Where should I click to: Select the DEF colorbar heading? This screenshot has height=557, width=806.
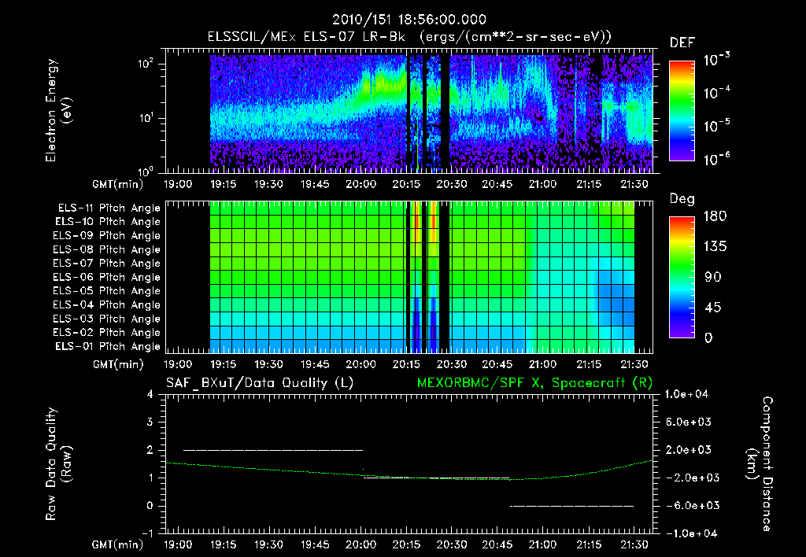point(682,42)
